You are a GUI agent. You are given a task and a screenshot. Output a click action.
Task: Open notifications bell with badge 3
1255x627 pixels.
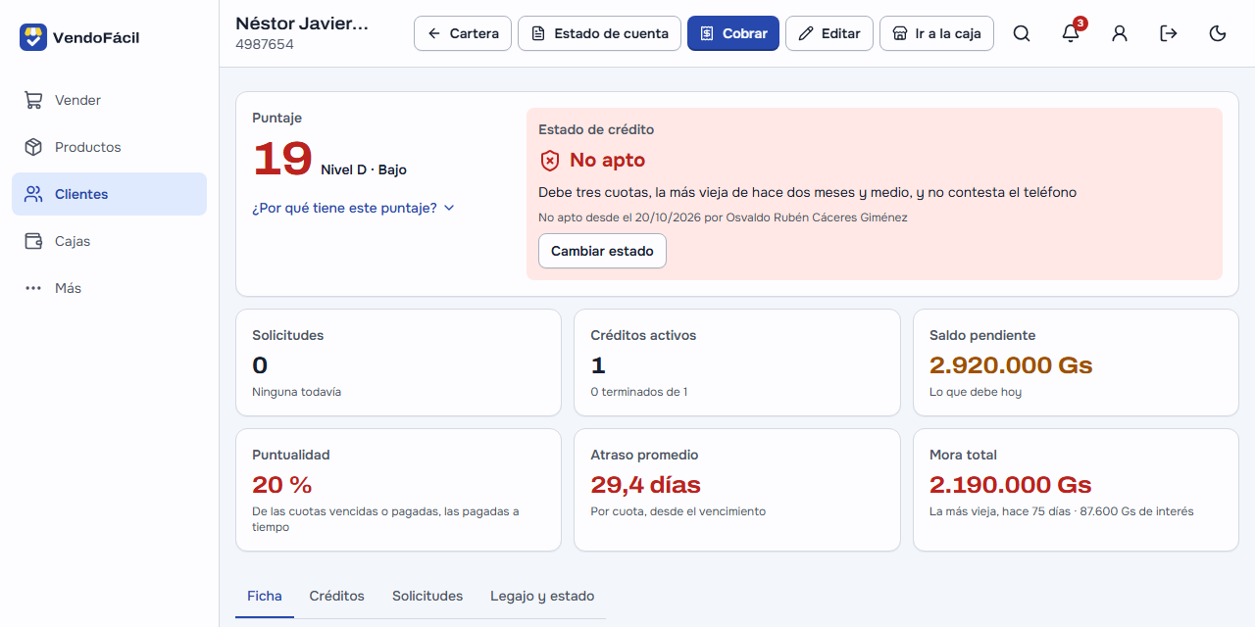point(1071,33)
